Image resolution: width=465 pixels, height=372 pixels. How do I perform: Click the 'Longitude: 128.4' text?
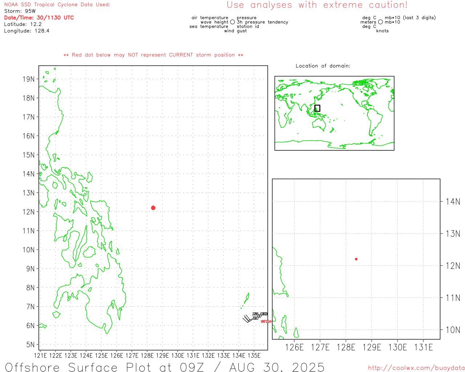[x=27, y=31]
